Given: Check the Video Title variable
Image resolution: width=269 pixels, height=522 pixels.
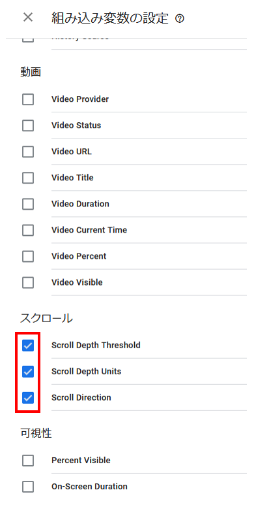Looking at the screenshot, I should pos(28,178).
